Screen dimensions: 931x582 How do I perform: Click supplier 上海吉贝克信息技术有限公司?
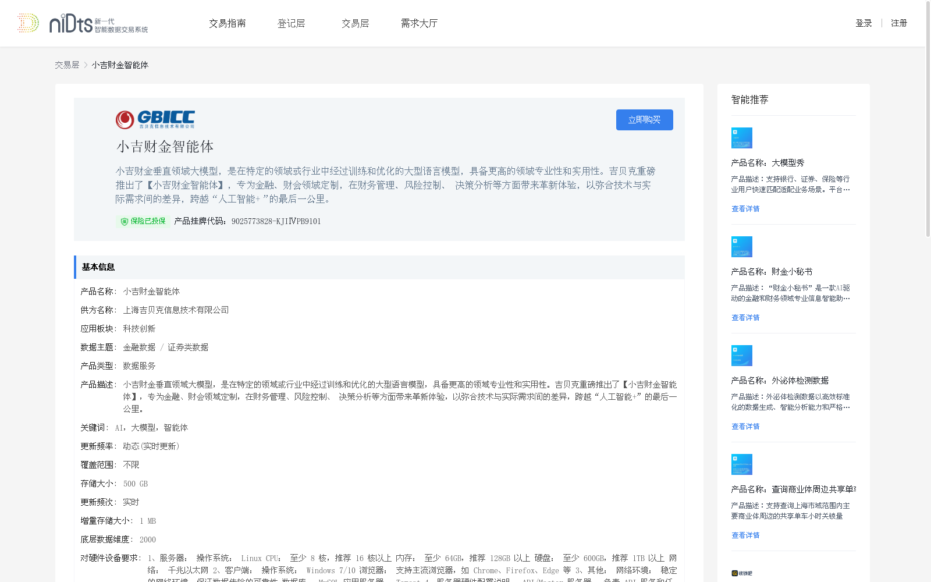pos(176,310)
